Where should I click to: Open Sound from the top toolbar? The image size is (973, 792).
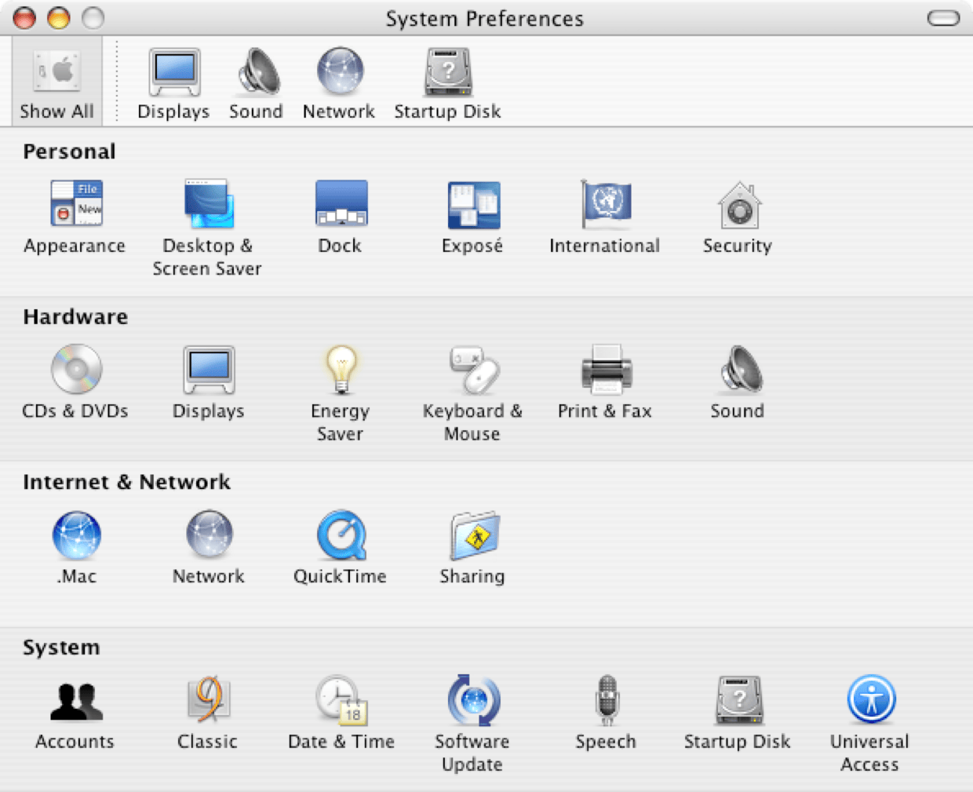(x=256, y=84)
